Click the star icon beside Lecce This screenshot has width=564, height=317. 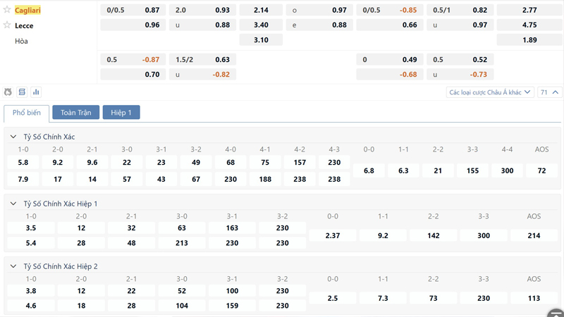tap(7, 25)
